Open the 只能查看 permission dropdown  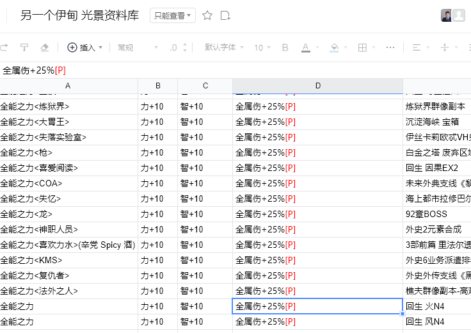click(x=173, y=15)
